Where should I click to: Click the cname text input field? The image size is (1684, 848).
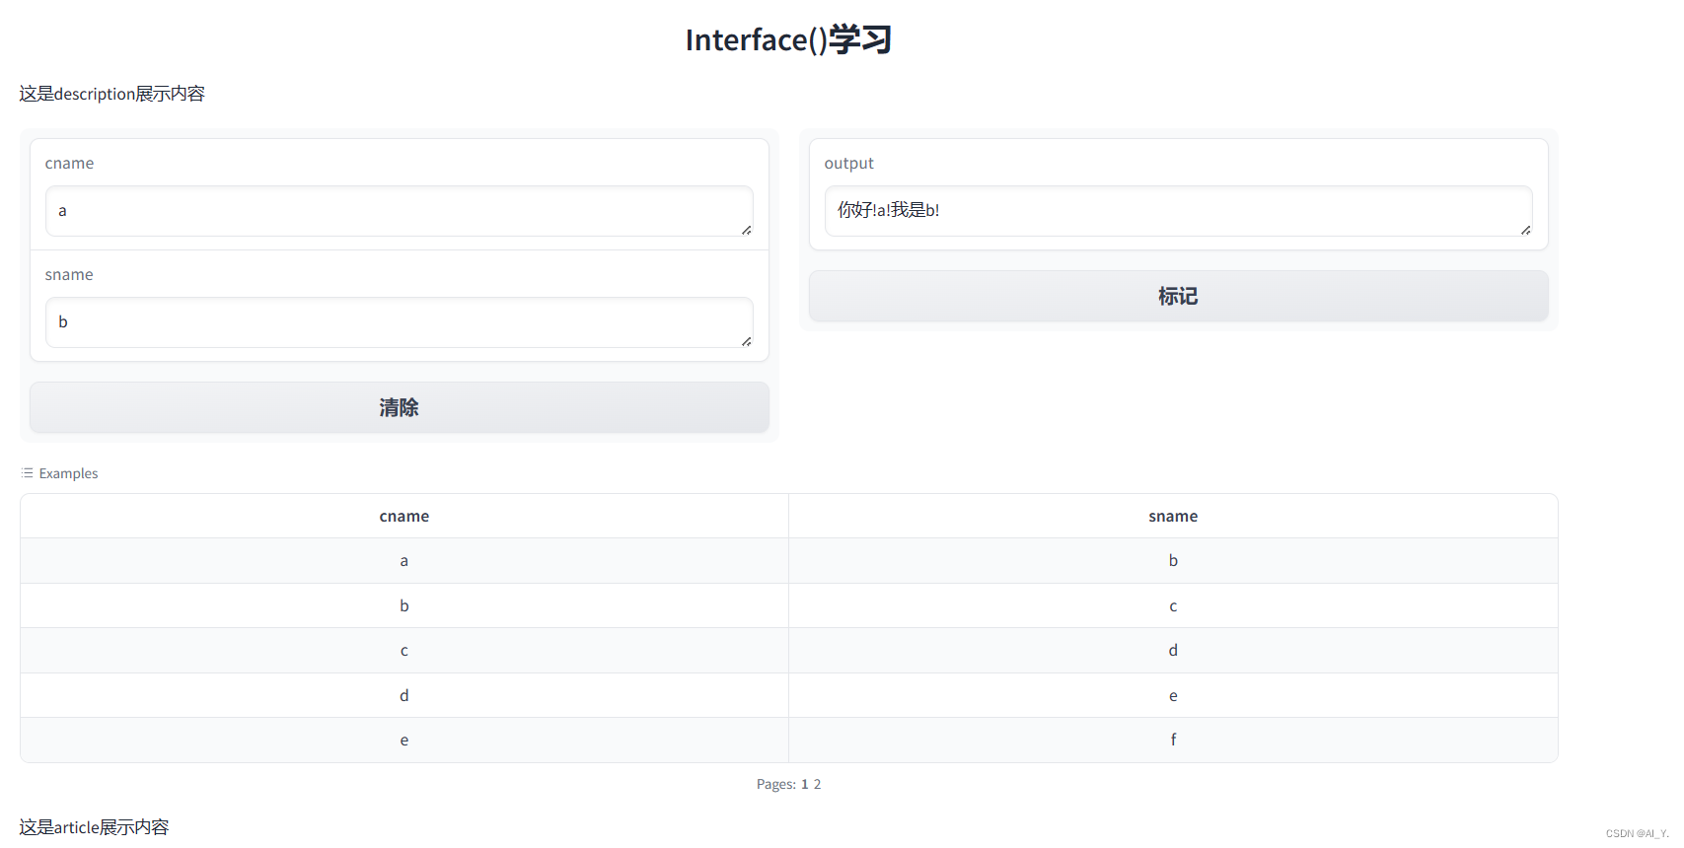coord(399,211)
